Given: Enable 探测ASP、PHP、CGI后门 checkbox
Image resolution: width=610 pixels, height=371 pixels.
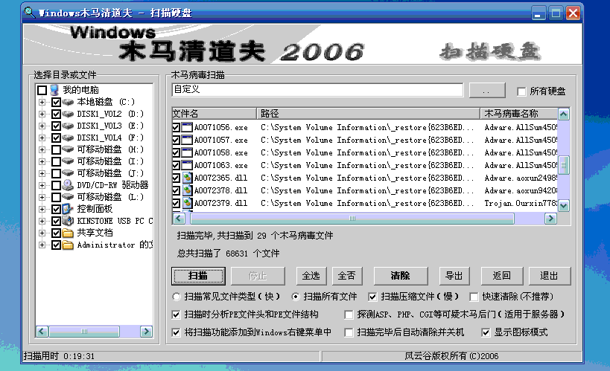Looking at the screenshot, I should click(x=349, y=314).
